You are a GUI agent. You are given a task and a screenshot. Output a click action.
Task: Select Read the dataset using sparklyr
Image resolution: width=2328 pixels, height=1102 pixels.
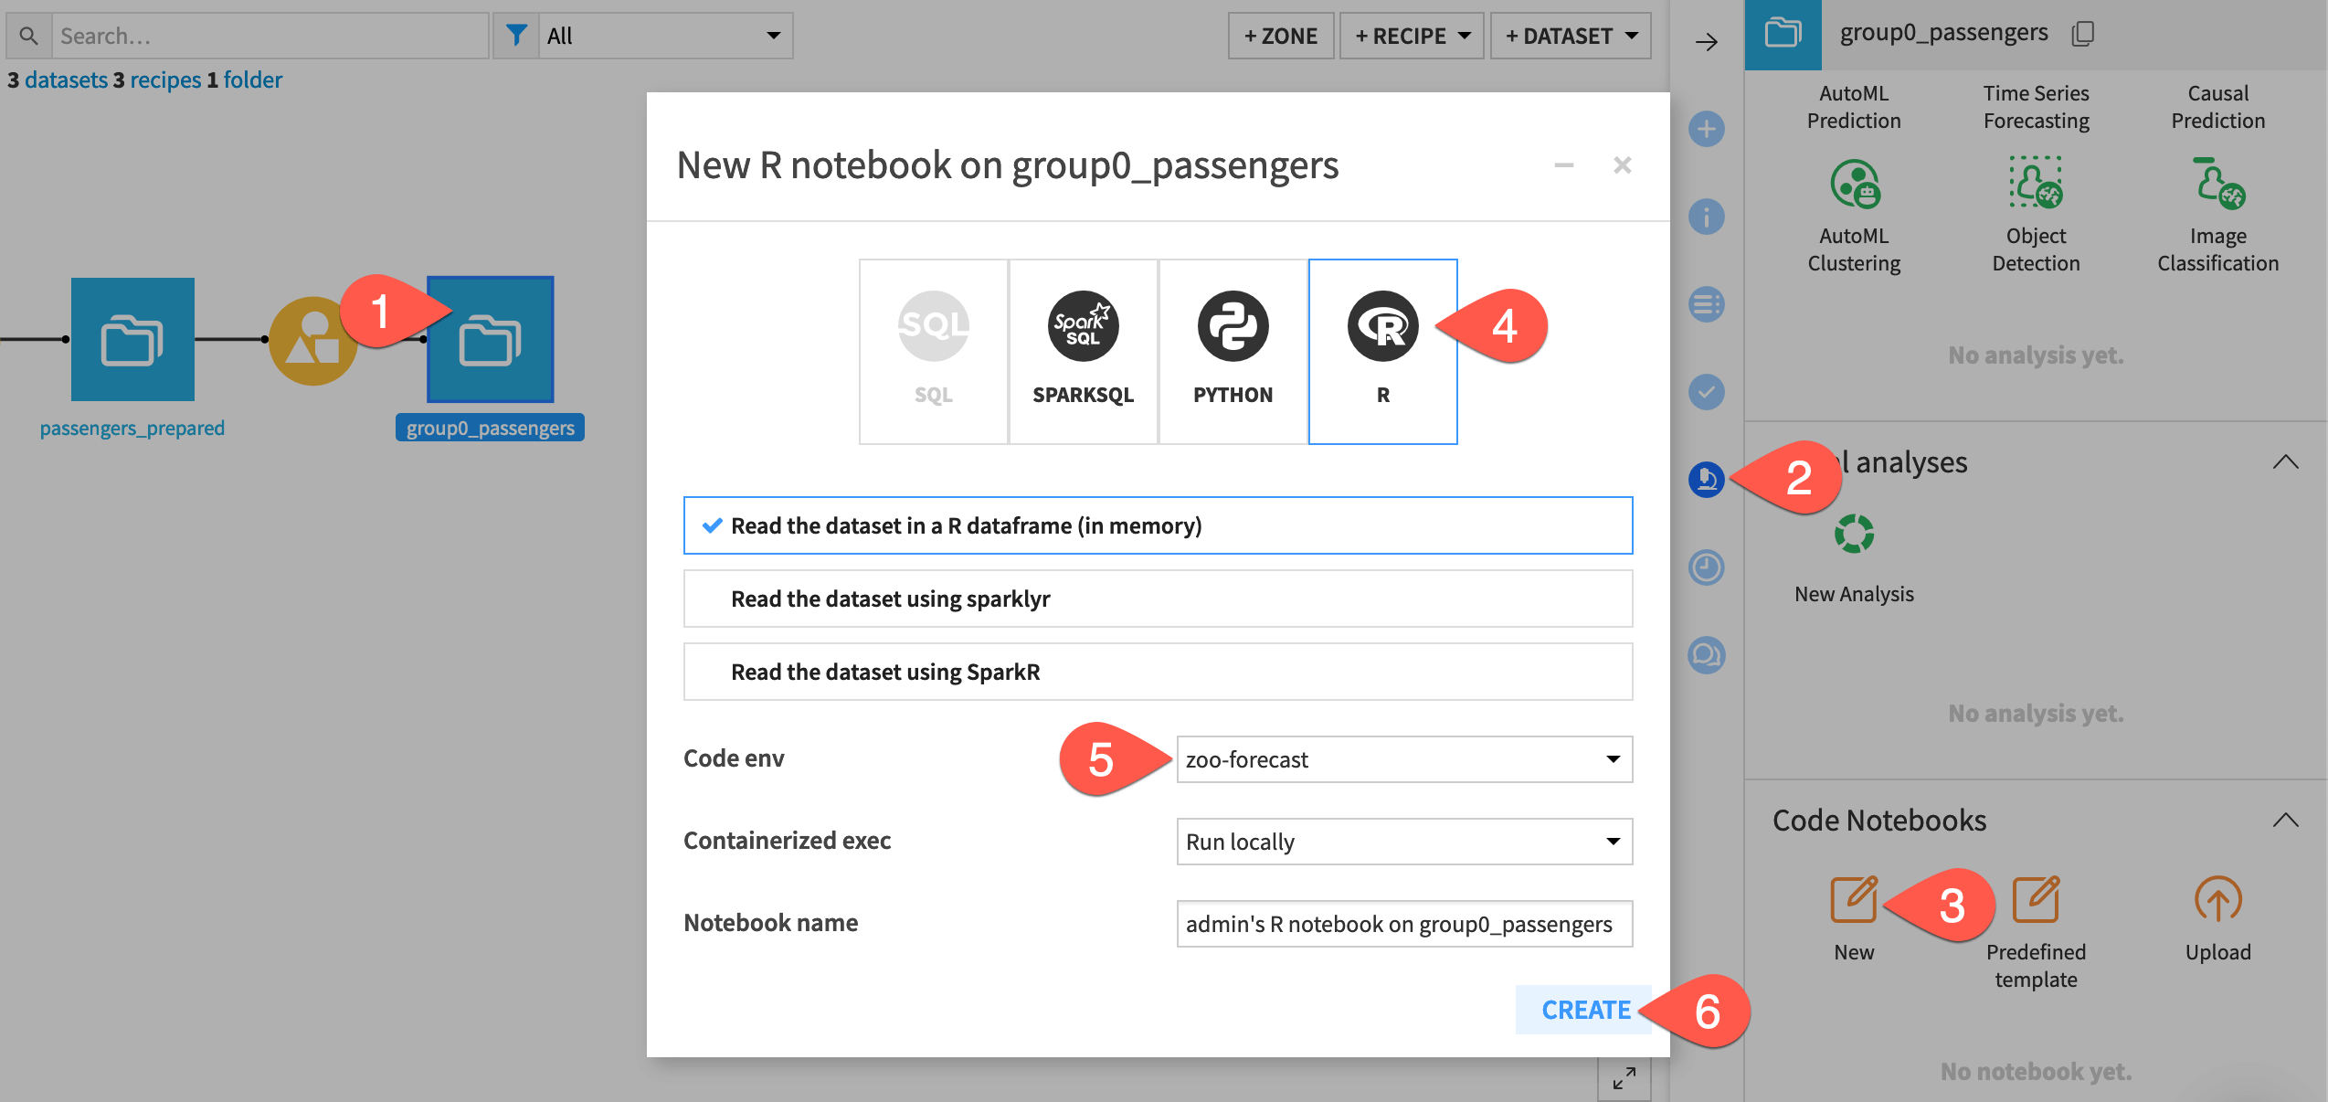tap(1158, 599)
